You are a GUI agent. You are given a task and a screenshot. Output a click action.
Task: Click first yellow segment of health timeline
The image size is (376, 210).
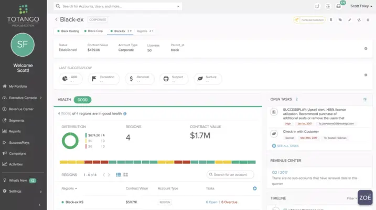[x=63, y=162]
